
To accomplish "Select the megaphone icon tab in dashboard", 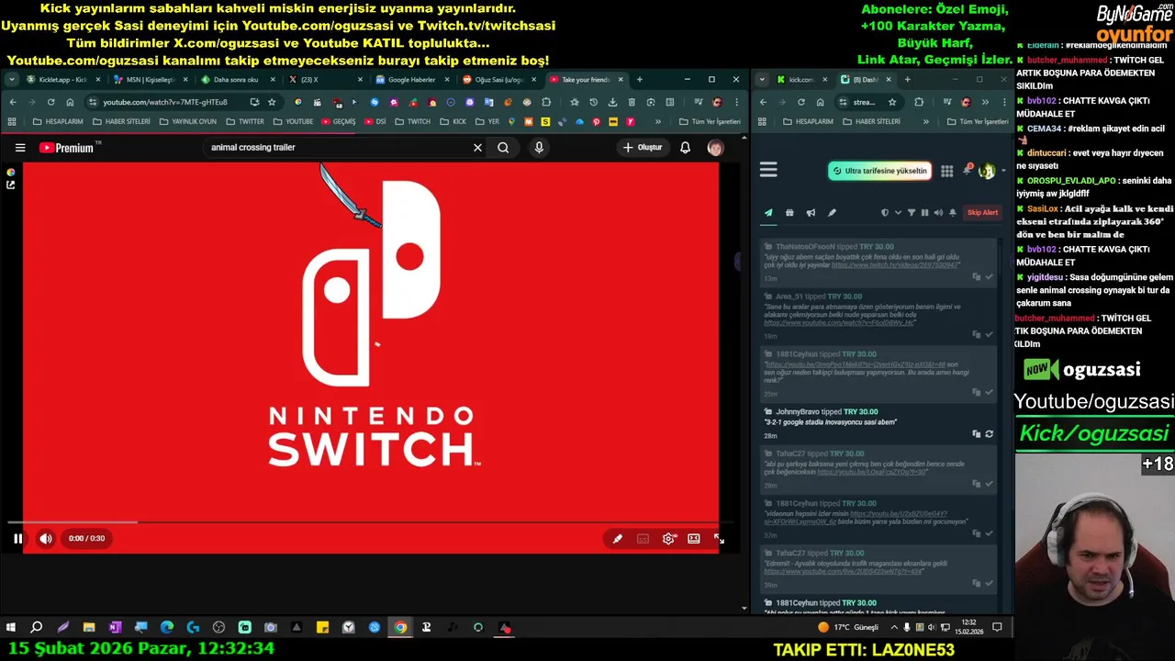I will tap(811, 213).
